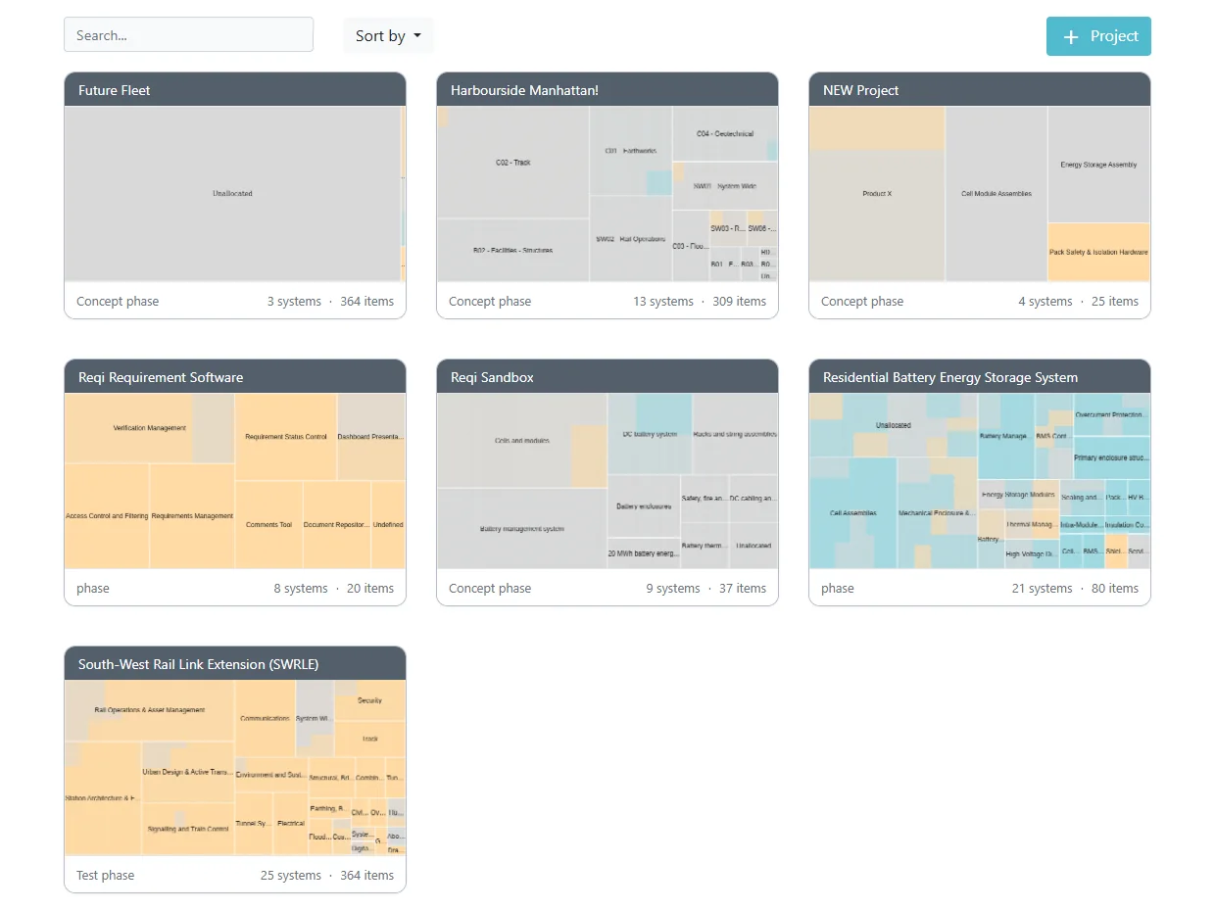Image resolution: width=1215 pixels, height=911 pixels.
Task: Open Reqi Requirement Software project title
Action: 161,377
